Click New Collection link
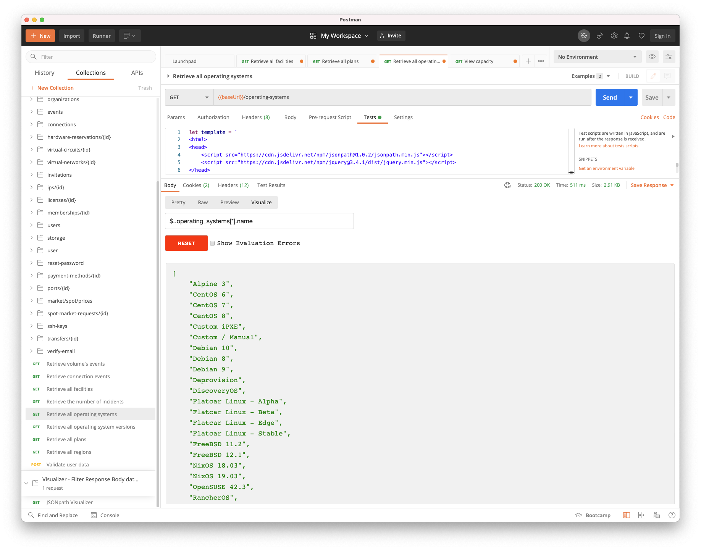 (x=52, y=88)
